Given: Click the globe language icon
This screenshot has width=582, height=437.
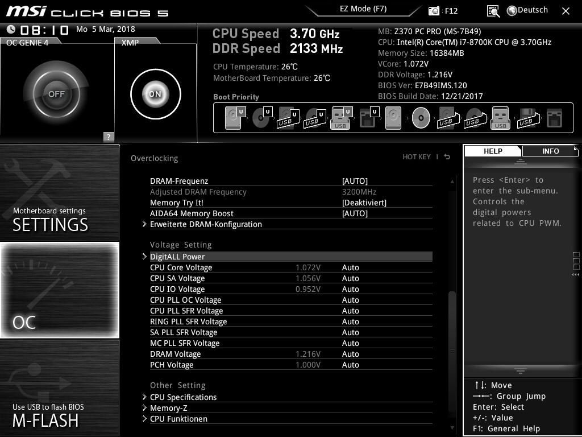Looking at the screenshot, I should click(512, 11).
